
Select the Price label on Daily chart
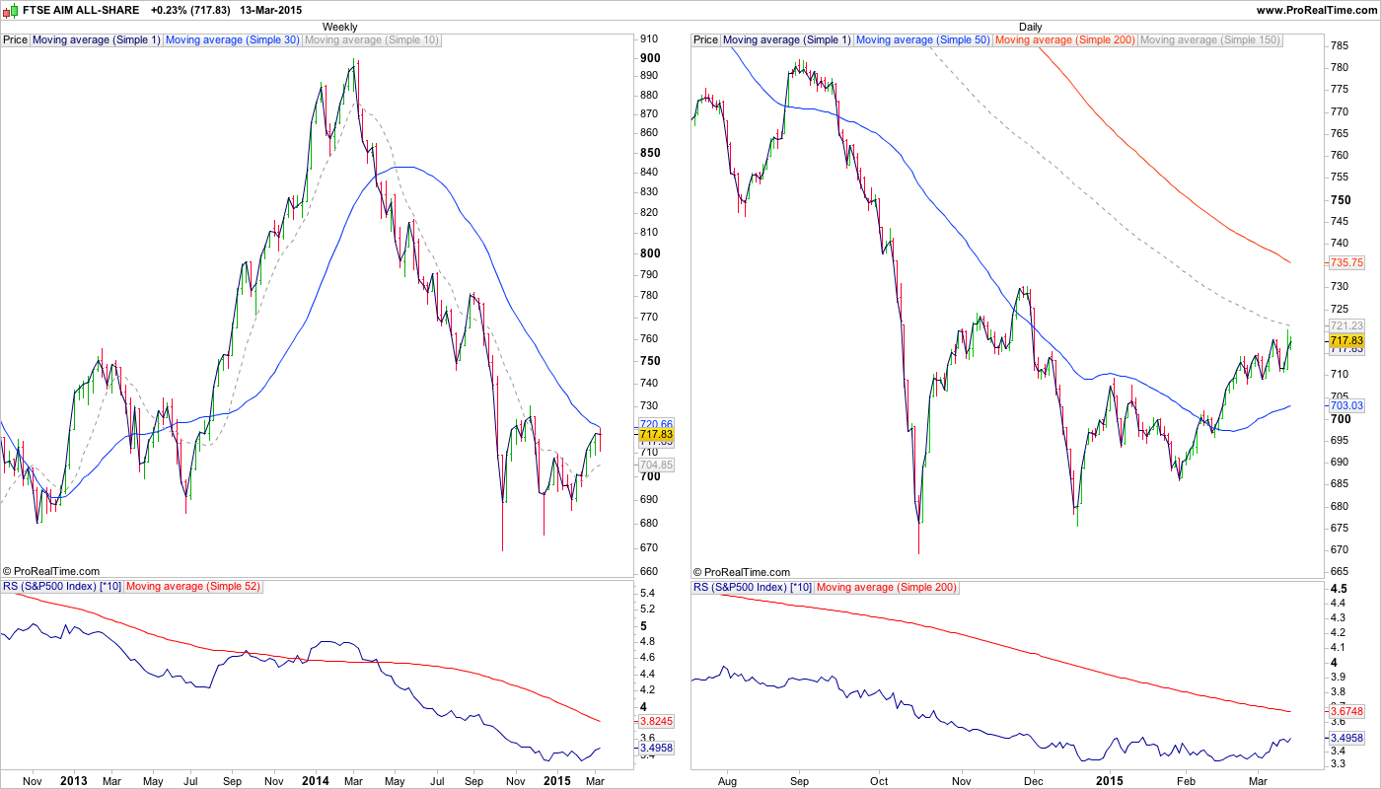pos(705,40)
